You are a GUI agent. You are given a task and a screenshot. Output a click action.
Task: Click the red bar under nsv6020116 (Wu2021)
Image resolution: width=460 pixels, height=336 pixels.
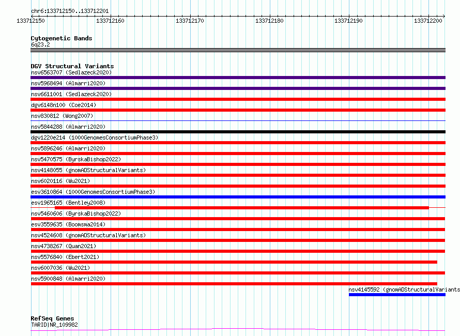[x=238, y=186]
